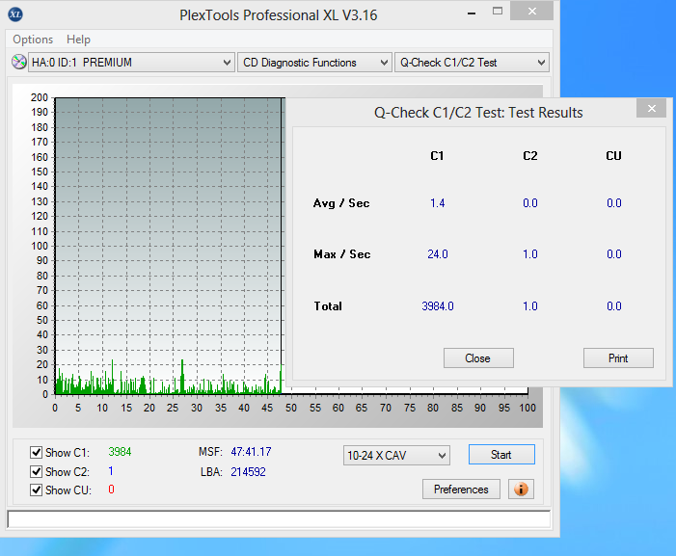Minimize the PlexTools window
The width and height of the screenshot is (676, 556).
(472, 13)
